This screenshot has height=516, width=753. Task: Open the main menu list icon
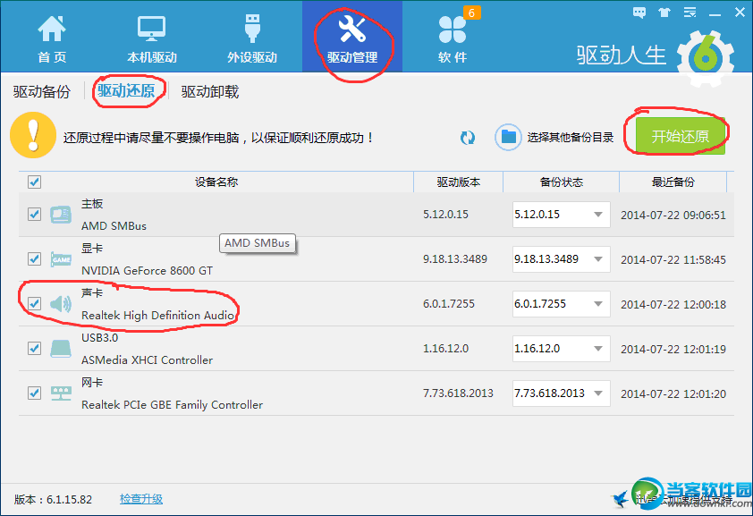[x=690, y=13]
